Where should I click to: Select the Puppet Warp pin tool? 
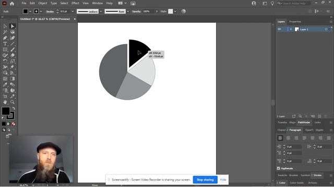click(13, 67)
